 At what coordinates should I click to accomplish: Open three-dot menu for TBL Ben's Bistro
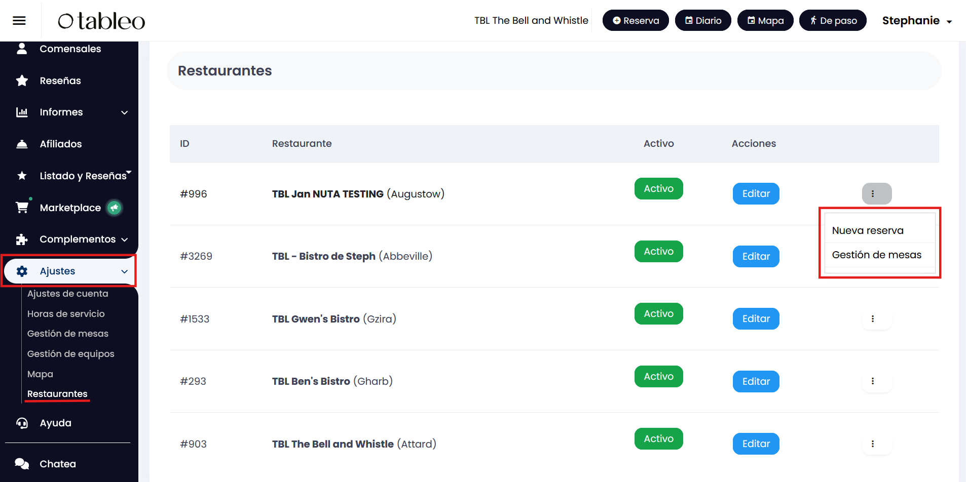click(x=872, y=381)
